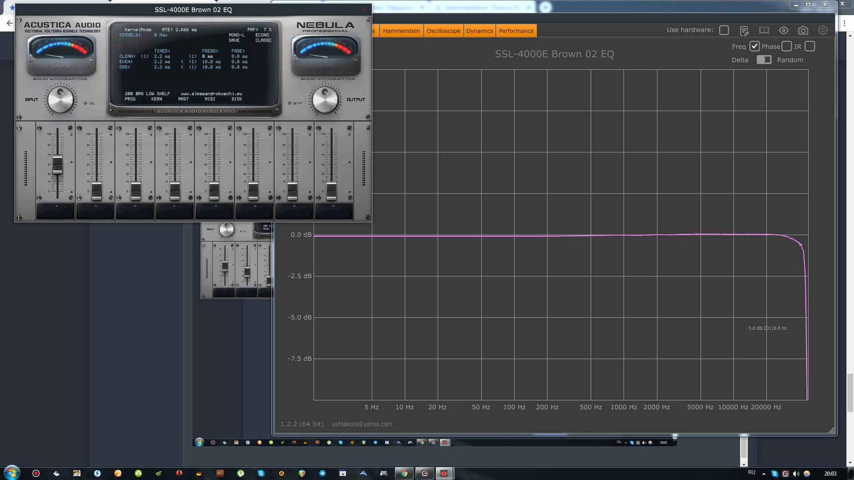Uncheck the Freq checkbox
Screen dimensions: 854x480
[x=754, y=46]
